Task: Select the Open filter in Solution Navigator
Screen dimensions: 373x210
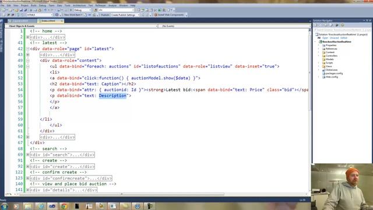Action: coord(325,38)
